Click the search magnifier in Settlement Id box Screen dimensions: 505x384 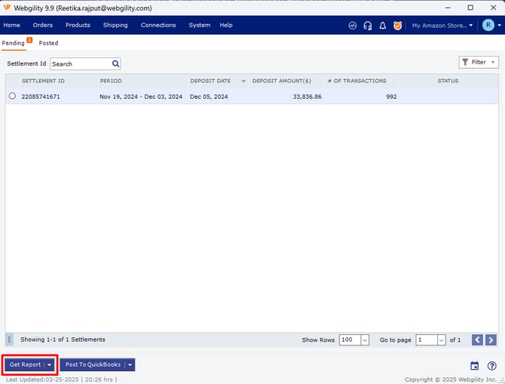click(x=115, y=64)
